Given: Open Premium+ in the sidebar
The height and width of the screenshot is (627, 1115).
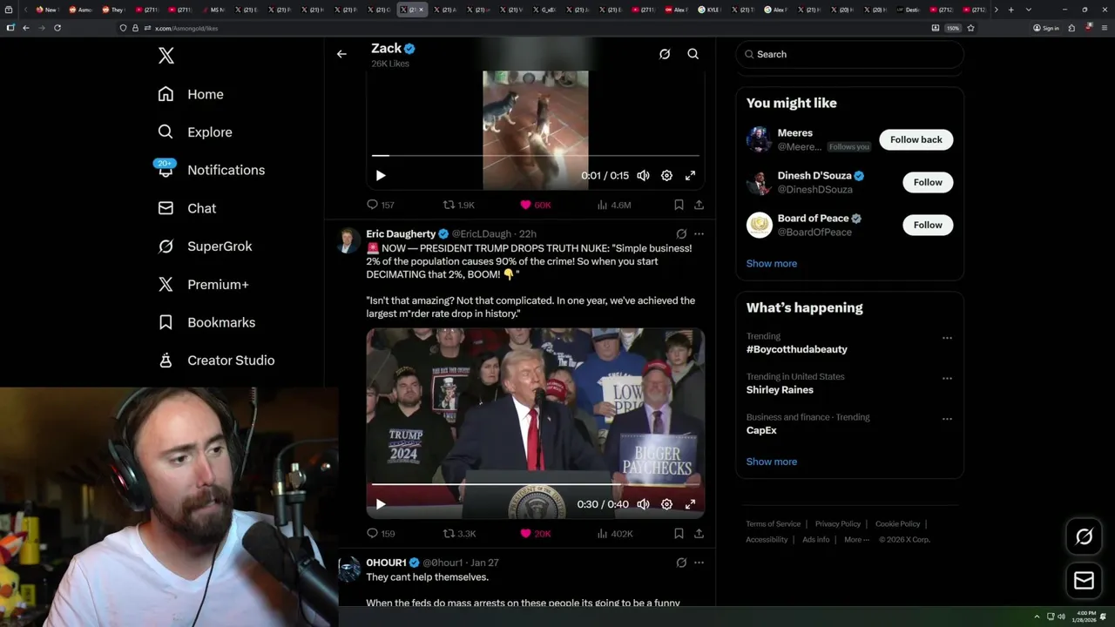Looking at the screenshot, I should coord(203,284).
